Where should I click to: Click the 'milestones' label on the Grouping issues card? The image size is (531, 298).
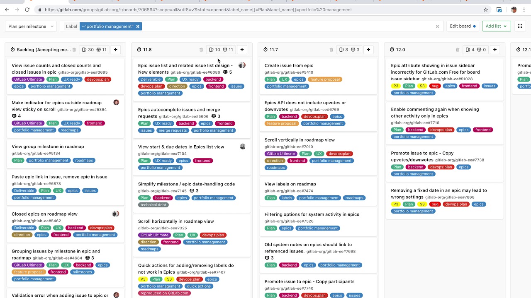click(x=82, y=272)
